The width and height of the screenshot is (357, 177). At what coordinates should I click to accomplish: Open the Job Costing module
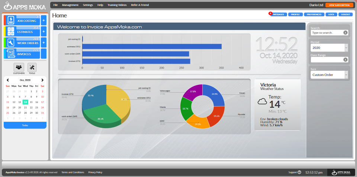coord(22,20)
